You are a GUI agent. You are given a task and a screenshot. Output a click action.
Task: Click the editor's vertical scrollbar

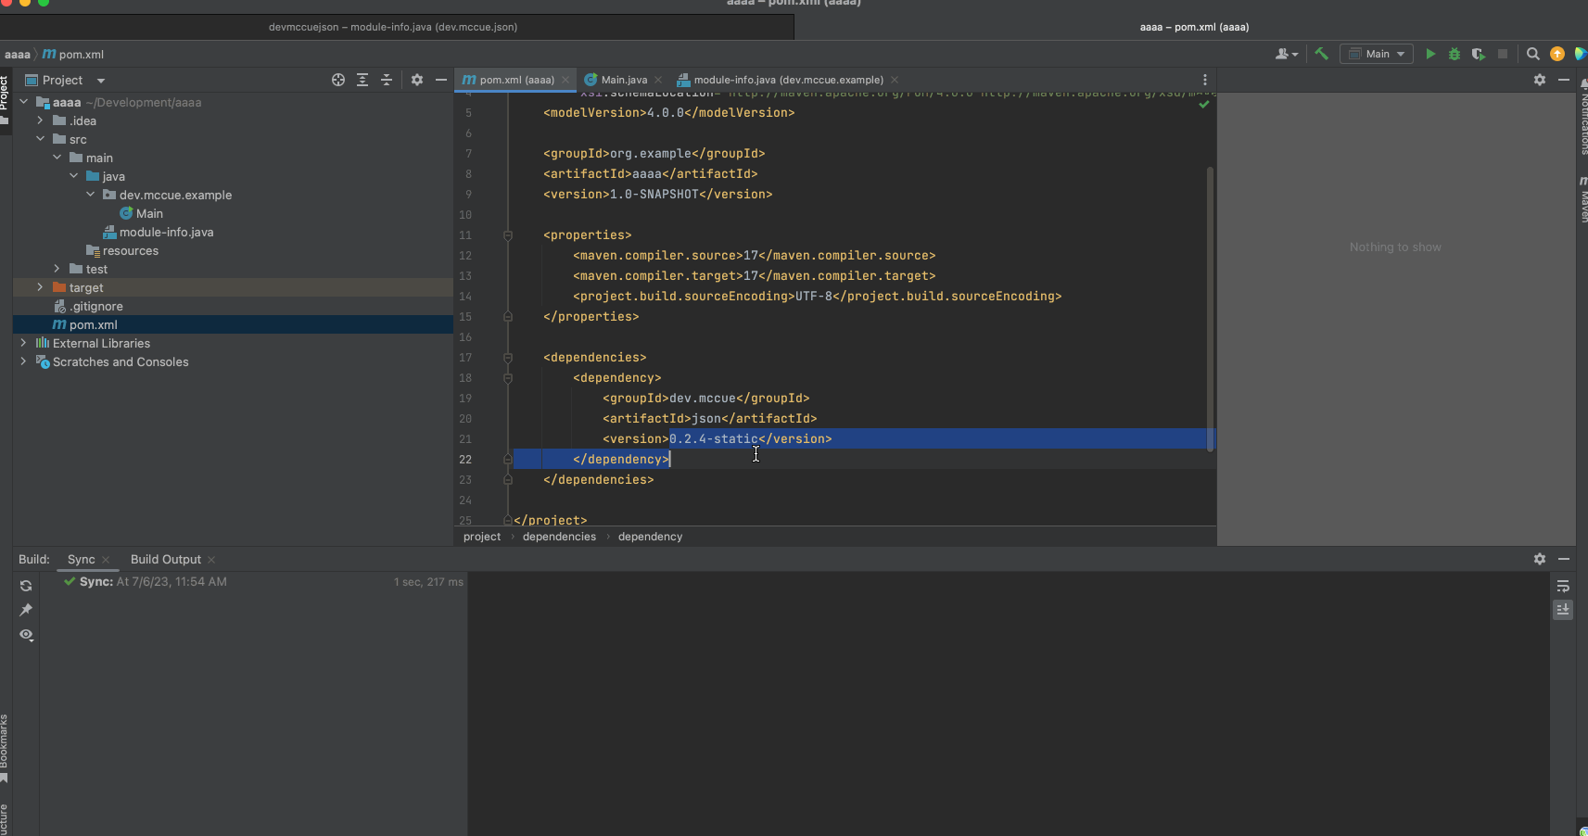point(1211,306)
